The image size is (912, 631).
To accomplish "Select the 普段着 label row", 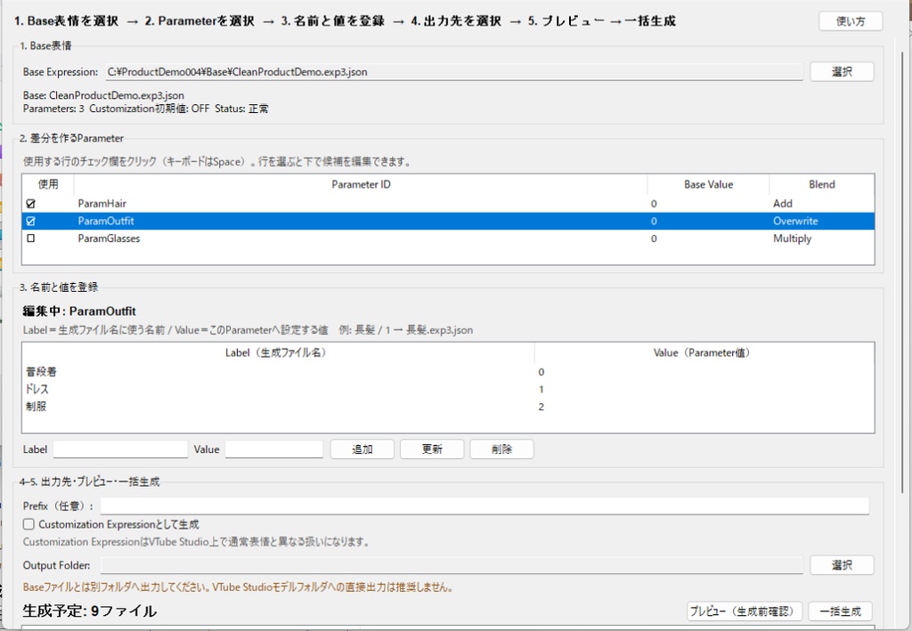I will [x=448, y=372].
